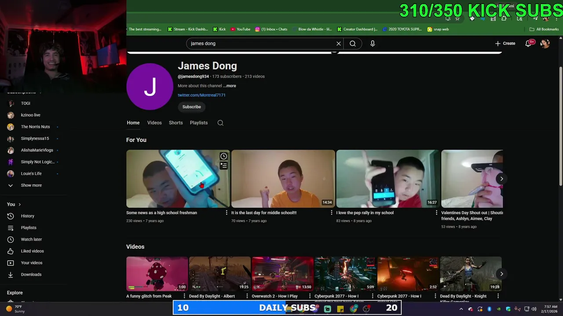Open the notifications bell
This screenshot has width=563, height=316.
click(x=529, y=43)
